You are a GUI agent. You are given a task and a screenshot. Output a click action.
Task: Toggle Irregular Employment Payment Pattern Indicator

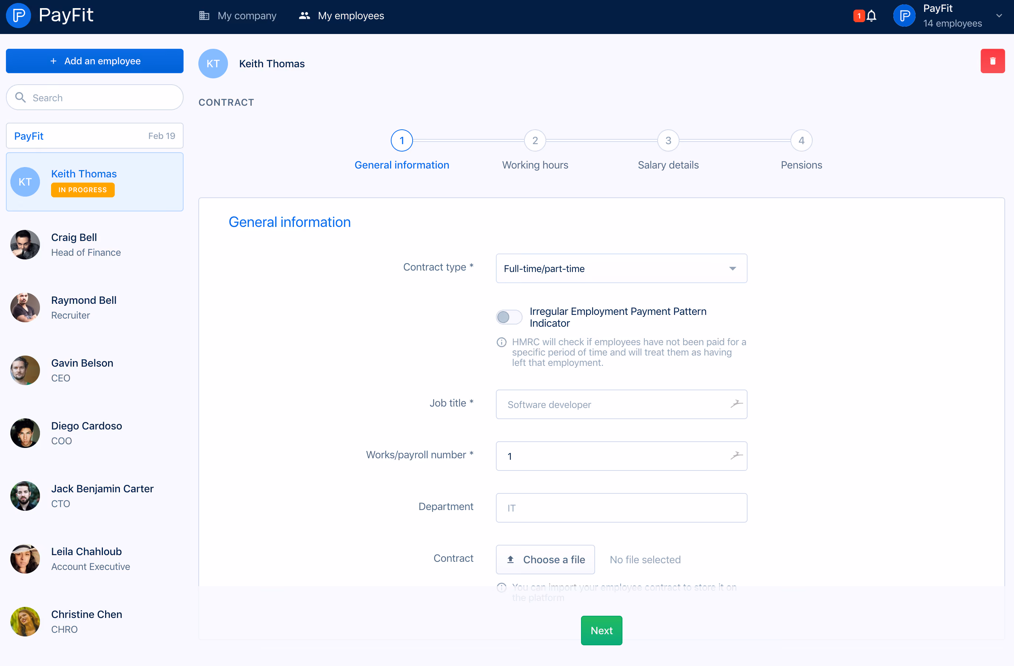click(509, 317)
